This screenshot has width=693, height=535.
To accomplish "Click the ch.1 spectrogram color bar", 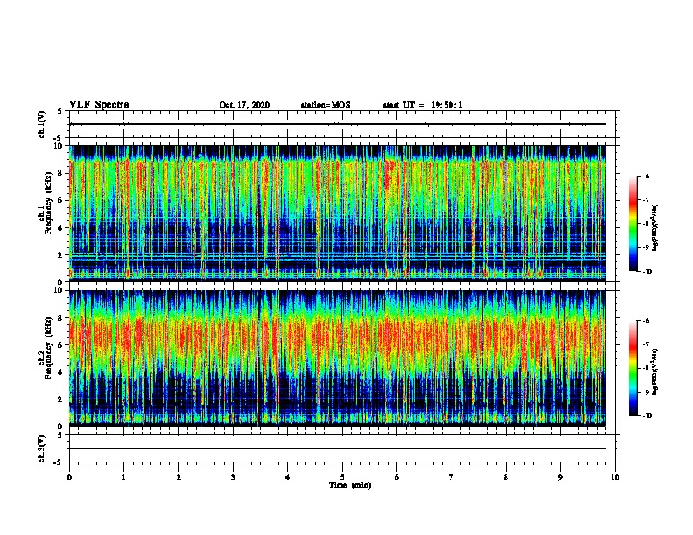I will tap(633, 224).
